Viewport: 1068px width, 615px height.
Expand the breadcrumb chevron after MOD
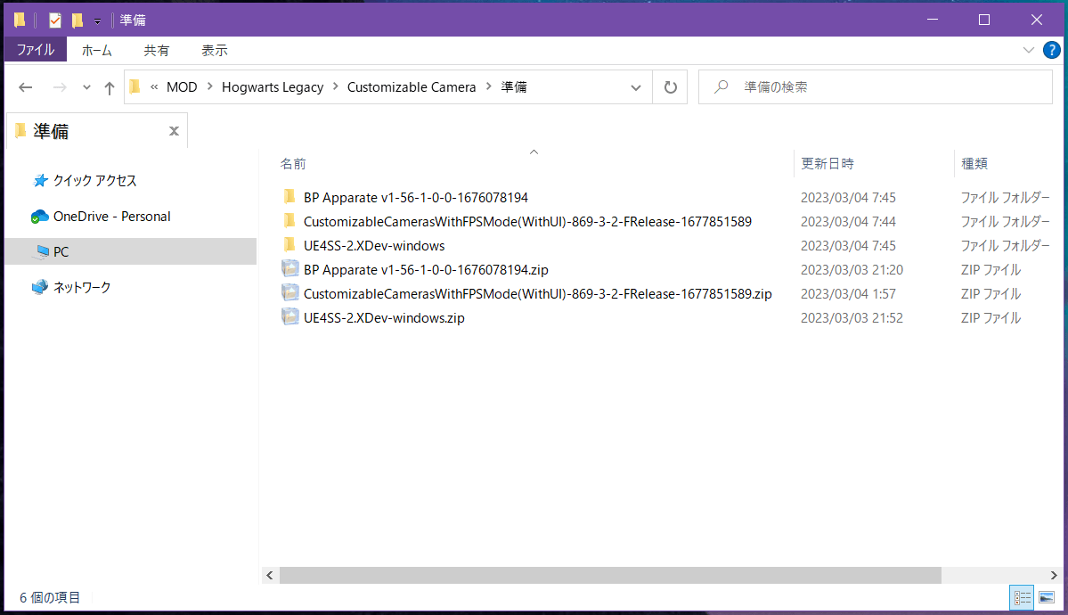pyautogui.click(x=210, y=86)
